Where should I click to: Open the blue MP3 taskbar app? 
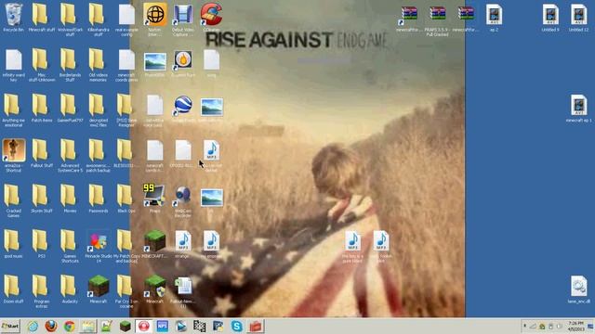[x=163, y=326]
